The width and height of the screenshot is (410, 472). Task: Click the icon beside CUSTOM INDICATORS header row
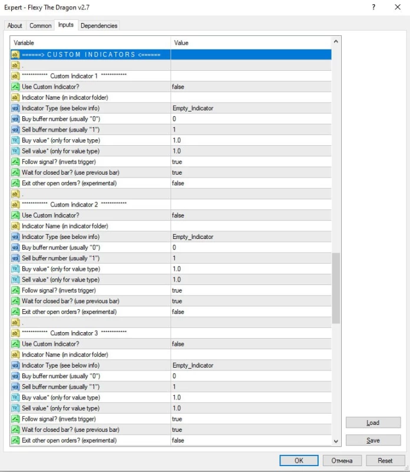(15, 54)
